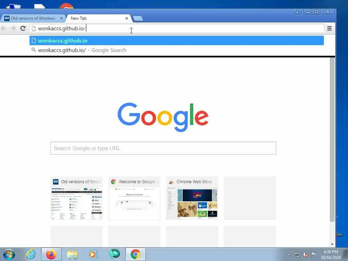This screenshot has width=348, height=261.
Task: Open a new tab with the tab button
Action: [x=138, y=18]
